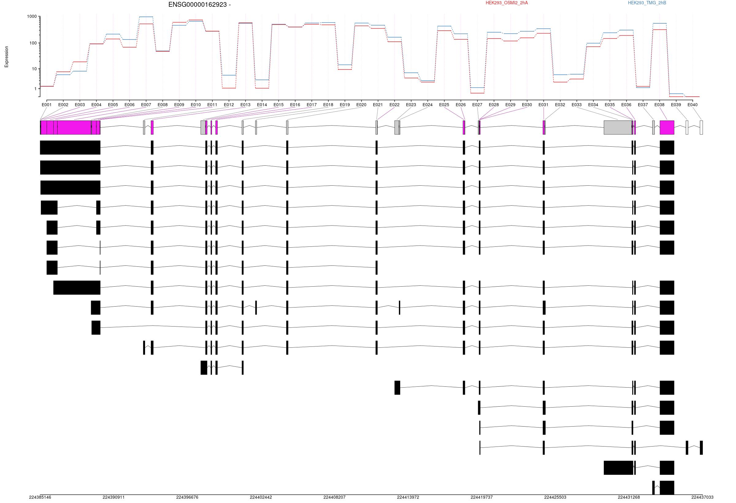Click genomic coordinate 224413972
The width and height of the screenshot is (736, 503).
[408, 497]
